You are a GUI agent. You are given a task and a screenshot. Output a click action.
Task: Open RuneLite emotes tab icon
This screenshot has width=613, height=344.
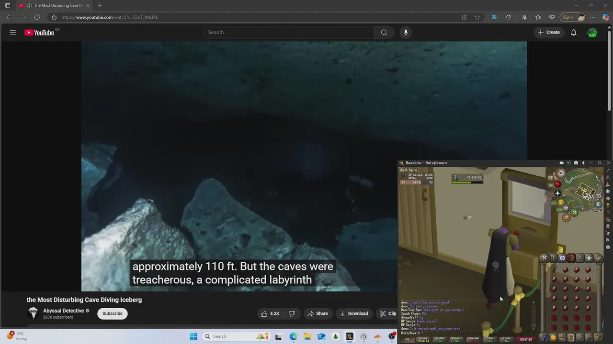pyautogui.click(x=589, y=338)
